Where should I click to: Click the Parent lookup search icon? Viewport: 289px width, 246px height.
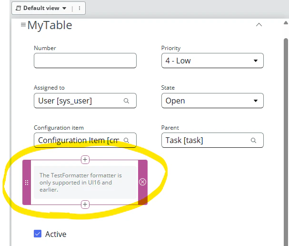(x=253, y=141)
